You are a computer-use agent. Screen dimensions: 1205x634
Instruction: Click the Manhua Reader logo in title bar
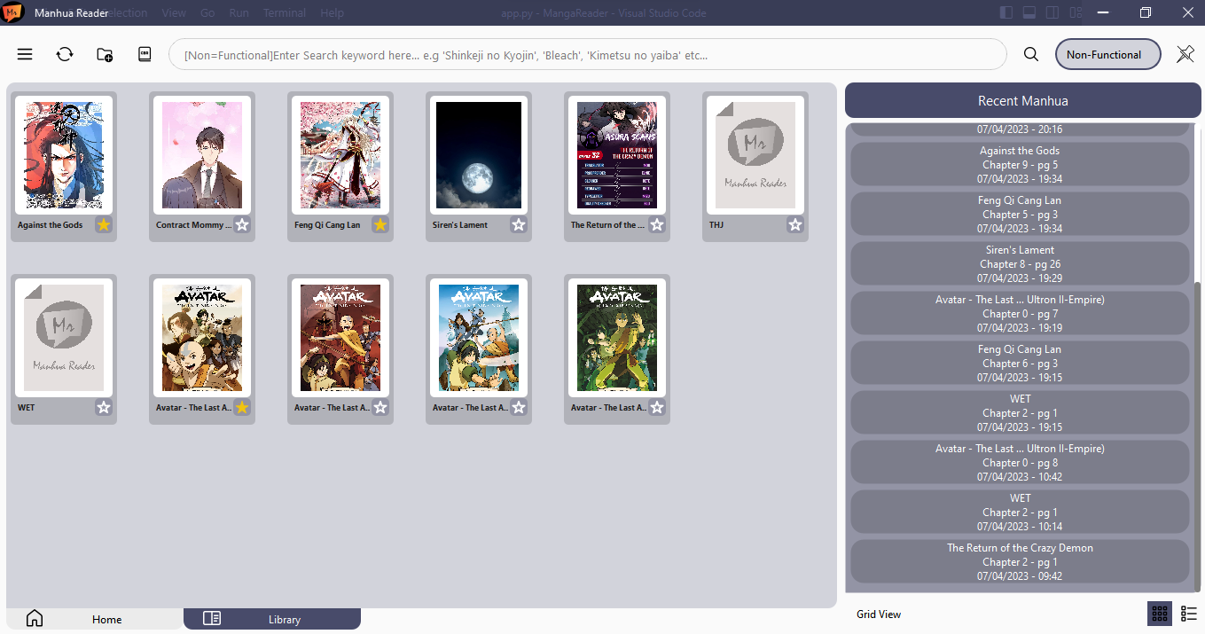click(14, 12)
